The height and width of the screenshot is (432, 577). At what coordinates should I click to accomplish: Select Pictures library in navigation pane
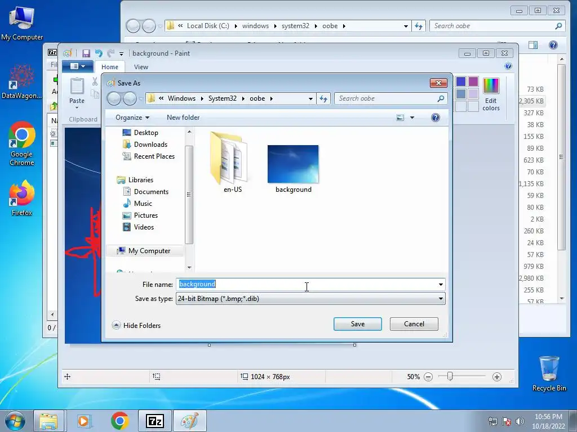click(x=146, y=215)
